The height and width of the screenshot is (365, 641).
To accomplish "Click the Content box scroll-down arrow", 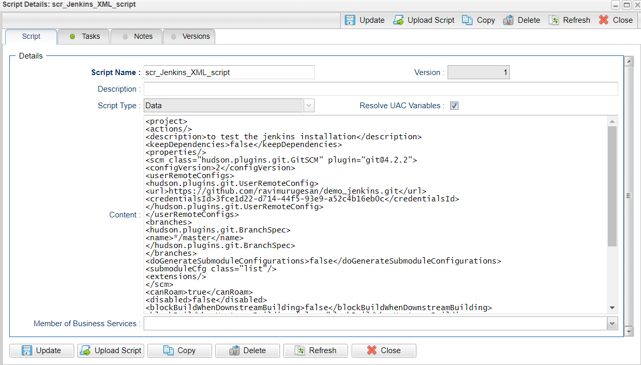I will [612, 308].
